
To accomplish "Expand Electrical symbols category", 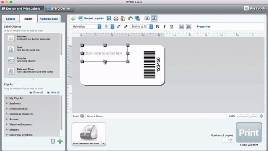I will coord(7,135).
